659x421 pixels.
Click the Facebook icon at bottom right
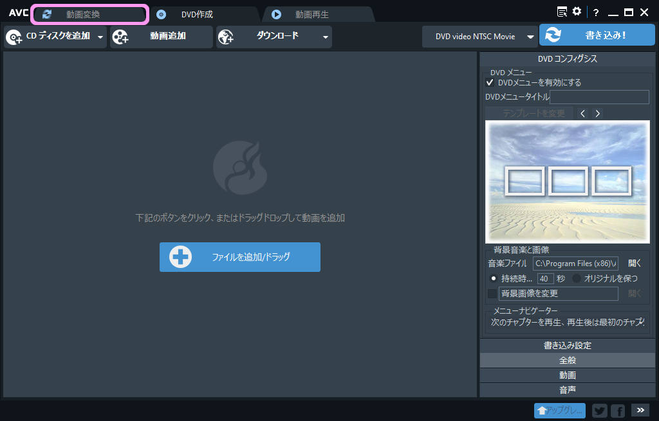(x=617, y=411)
